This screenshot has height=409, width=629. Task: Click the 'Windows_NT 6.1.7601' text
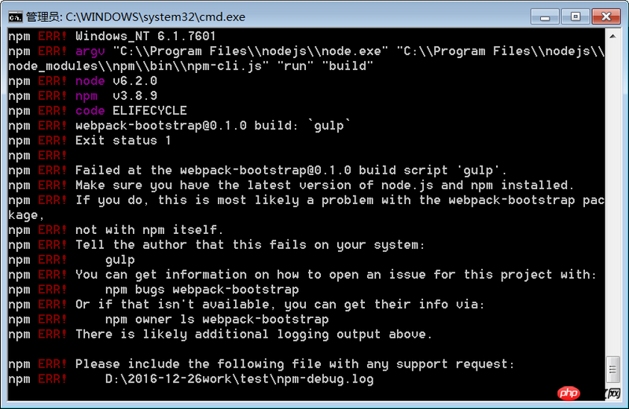[x=145, y=36]
